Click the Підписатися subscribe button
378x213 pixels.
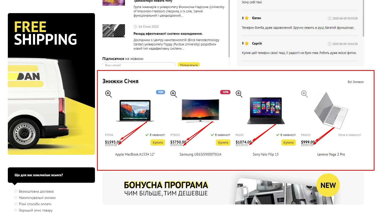pyautogui.click(x=189, y=65)
